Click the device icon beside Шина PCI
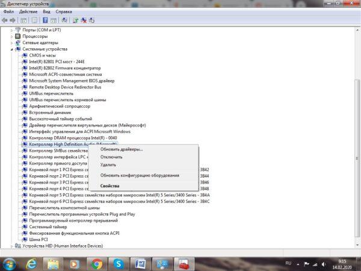Image resolution: width=361 pixels, height=271 pixels. coord(25,240)
